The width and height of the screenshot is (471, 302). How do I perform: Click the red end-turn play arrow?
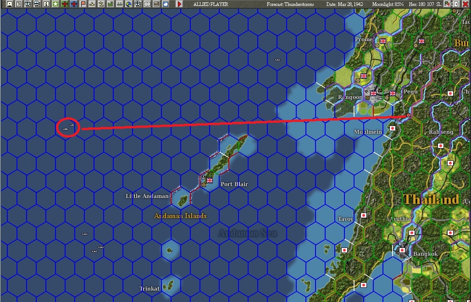(179, 4)
